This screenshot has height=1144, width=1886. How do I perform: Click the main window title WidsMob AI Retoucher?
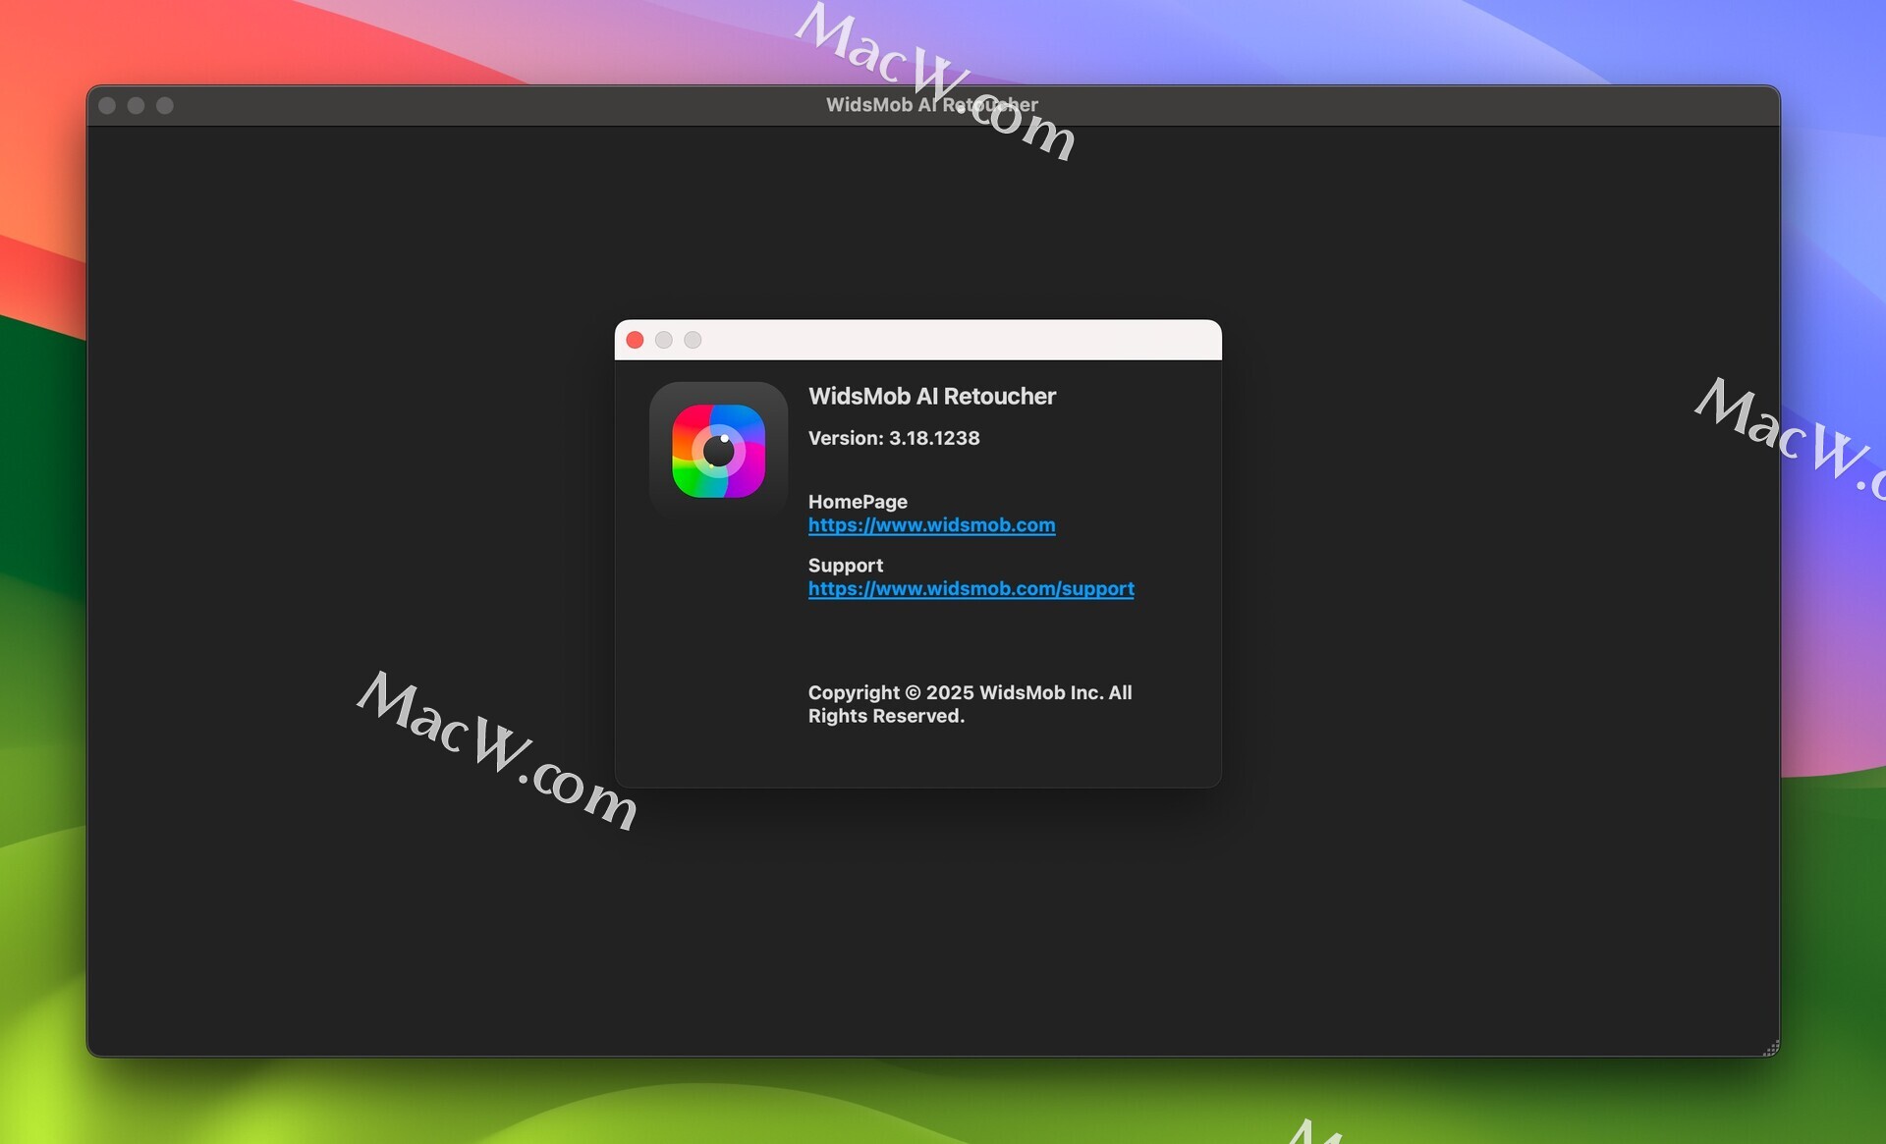click(931, 105)
